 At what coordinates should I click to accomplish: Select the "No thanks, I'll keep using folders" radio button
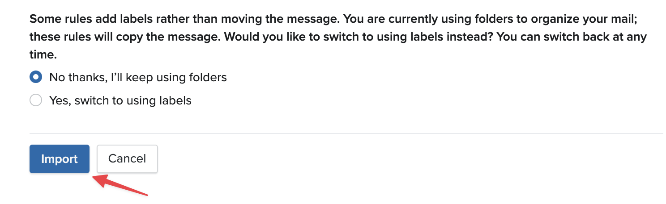point(36,77)
